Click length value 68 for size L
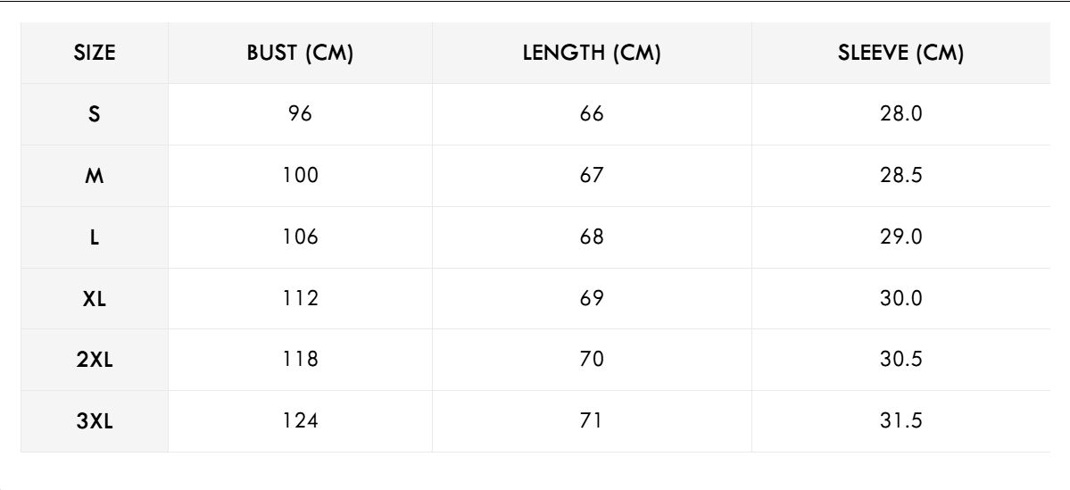1070x490 pixels. [591, 238]
